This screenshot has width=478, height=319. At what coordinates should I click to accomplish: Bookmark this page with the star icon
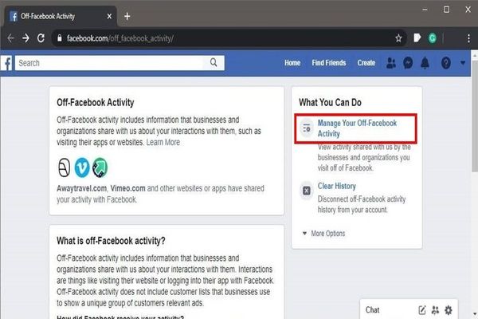click(398, 37)
